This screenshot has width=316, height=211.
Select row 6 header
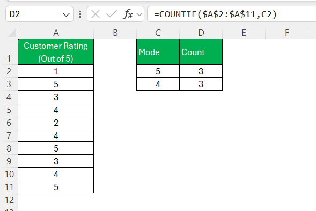tap(9, 123)
